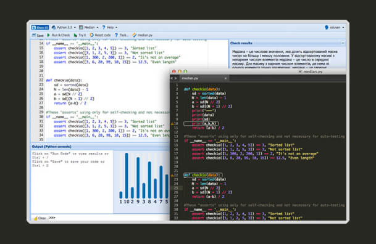Click the Reset code refresh icon
Image resolution: width=376 pixels, height=244 pixels.
click(x=91, y=35)
